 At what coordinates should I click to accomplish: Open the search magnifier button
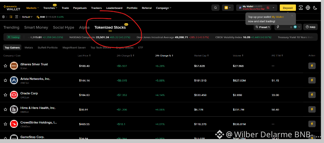click(x=215, y=8)
